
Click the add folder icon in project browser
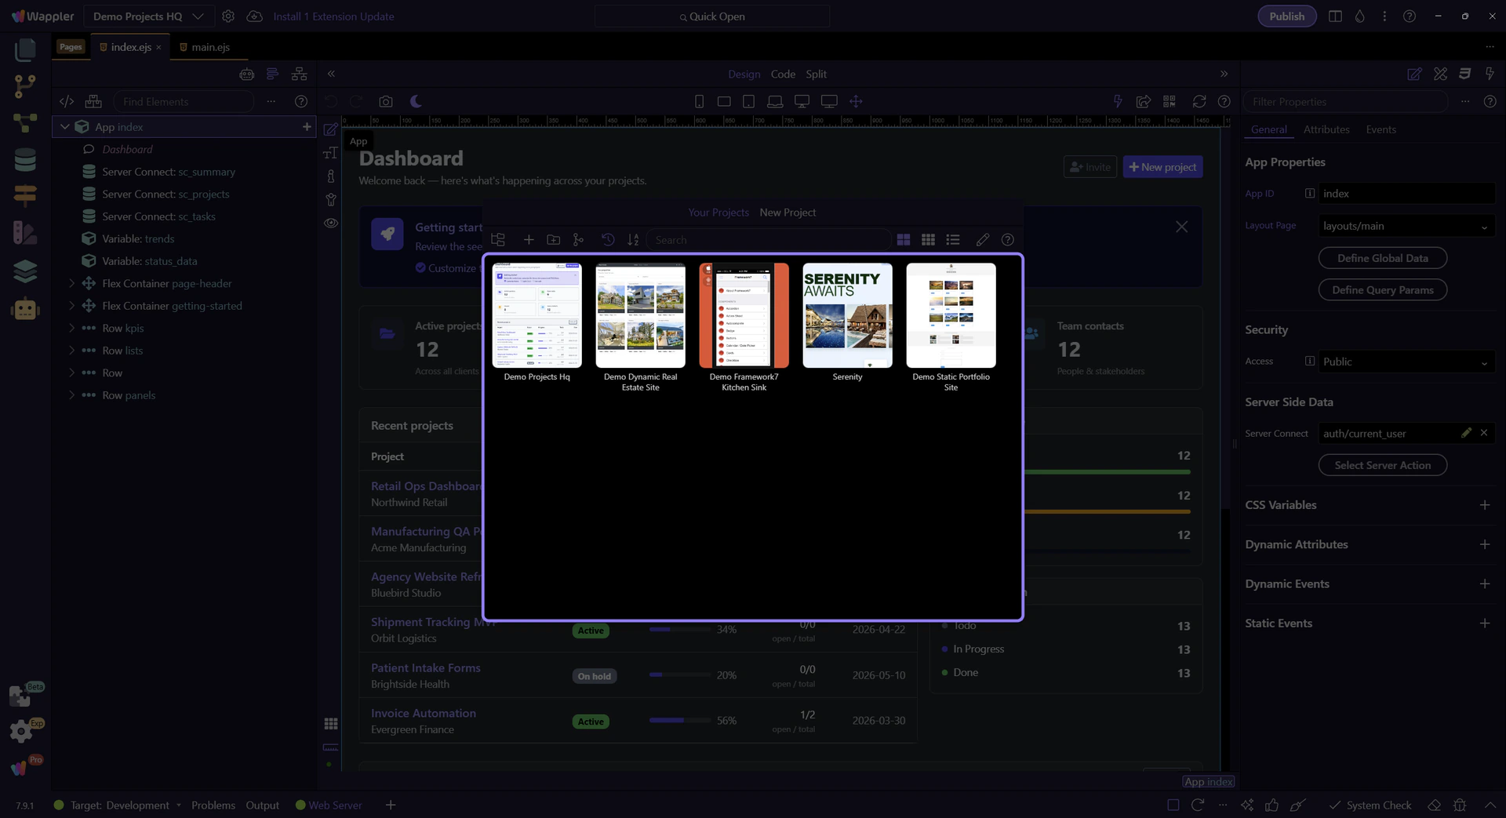pos(553,240)
